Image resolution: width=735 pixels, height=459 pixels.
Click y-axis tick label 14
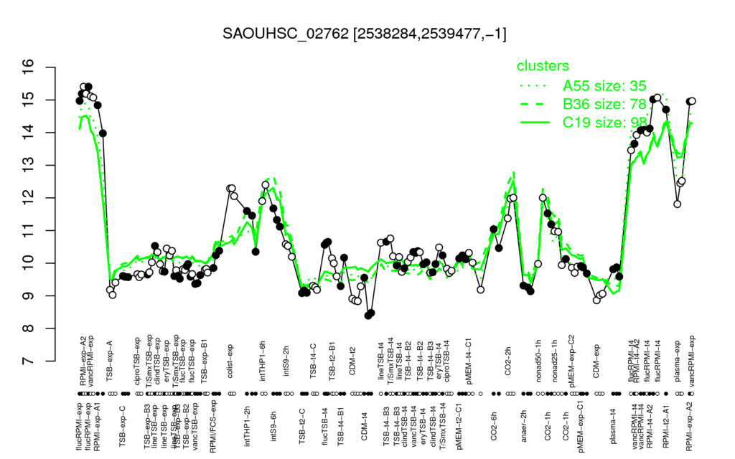tap(28, 133)
